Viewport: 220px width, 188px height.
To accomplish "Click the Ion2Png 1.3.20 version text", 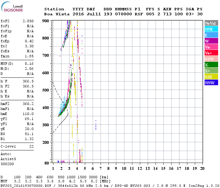I will (x=204, y=186).
